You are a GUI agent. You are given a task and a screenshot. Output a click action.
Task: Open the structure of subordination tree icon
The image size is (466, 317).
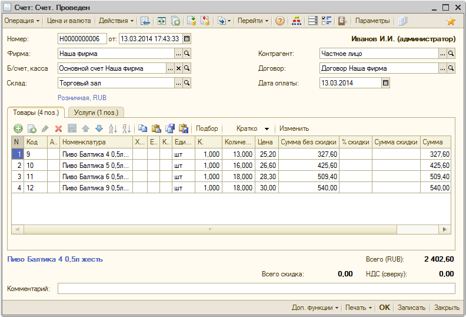[x=297, y=21]
